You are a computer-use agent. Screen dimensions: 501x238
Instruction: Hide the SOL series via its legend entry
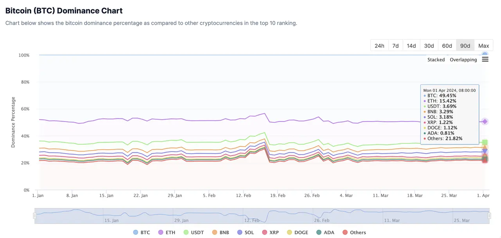[x=245, y=232]
